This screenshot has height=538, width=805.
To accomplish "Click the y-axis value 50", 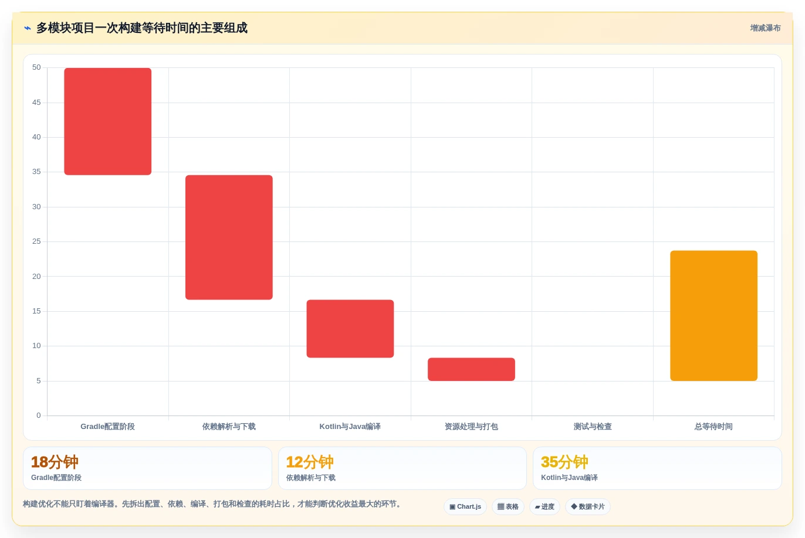I will coord(36,67).
